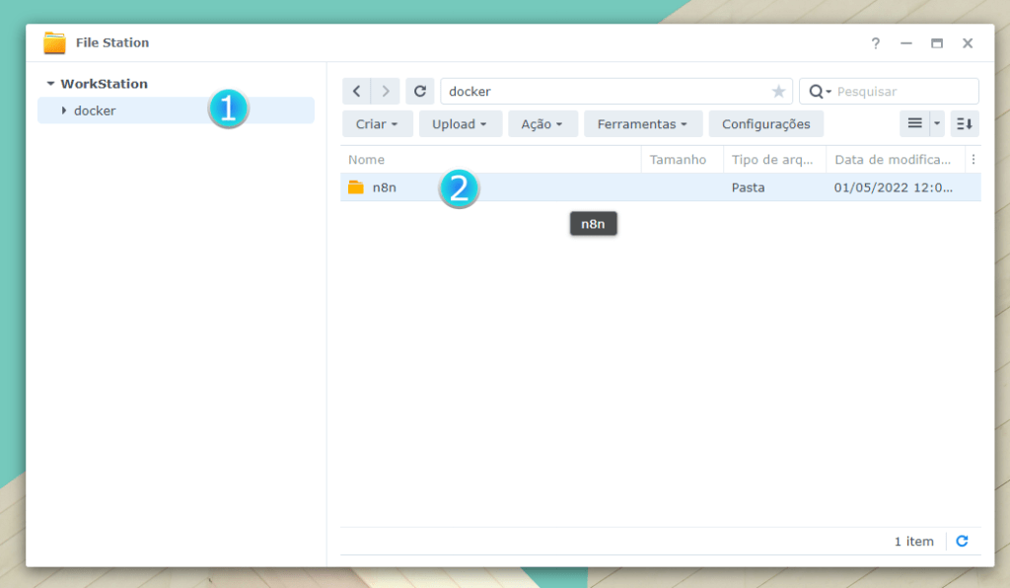Expand the Ação dropdown menu

click(541, 124)
